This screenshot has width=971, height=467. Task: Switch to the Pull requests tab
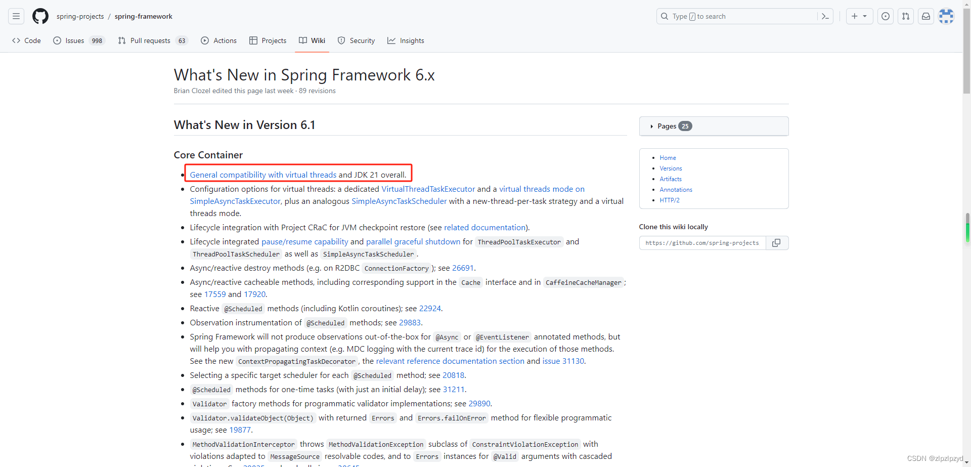153,40
